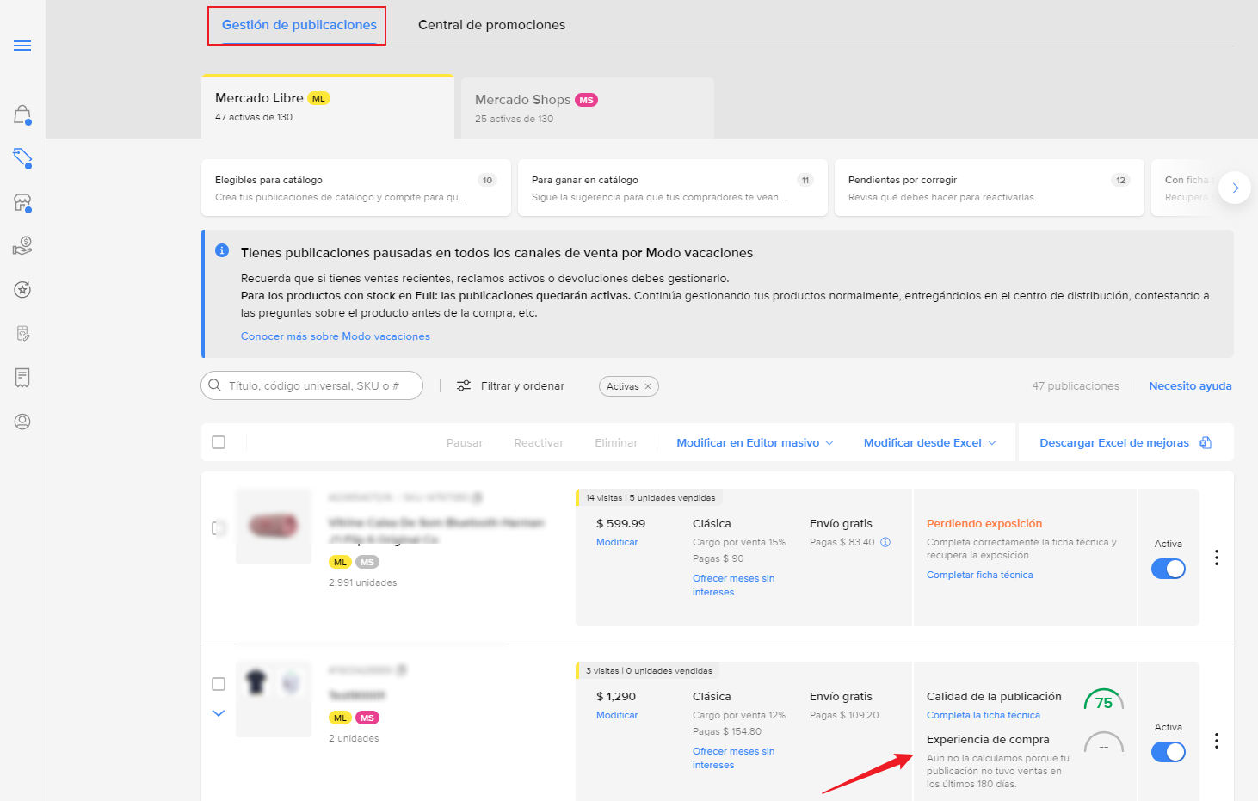Click the ML badge on first listing
The height and width of the screenshot is (801, 1258).
341,562
